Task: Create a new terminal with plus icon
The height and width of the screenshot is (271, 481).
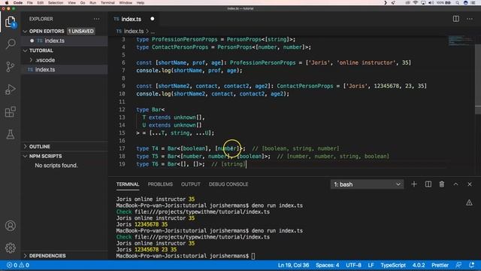Action: pyautogui.click(x=414, y=184)
